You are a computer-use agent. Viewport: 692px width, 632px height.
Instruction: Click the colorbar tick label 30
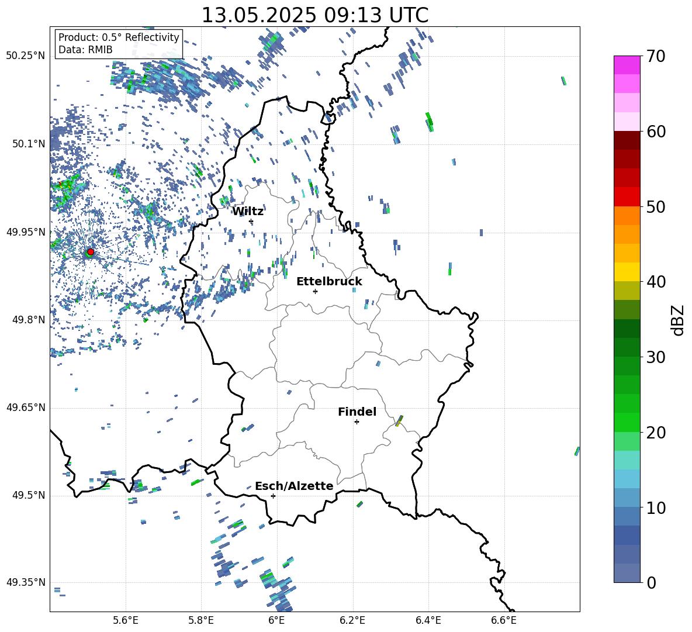coord(656,357)
